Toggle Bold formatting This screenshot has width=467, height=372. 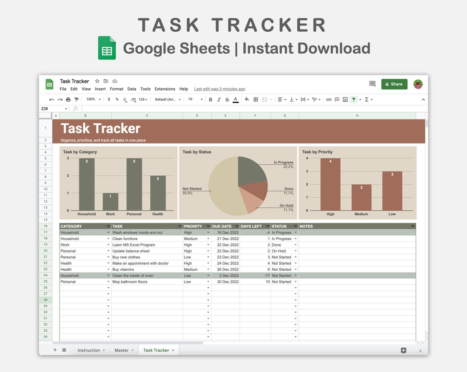tap(210, 99)
